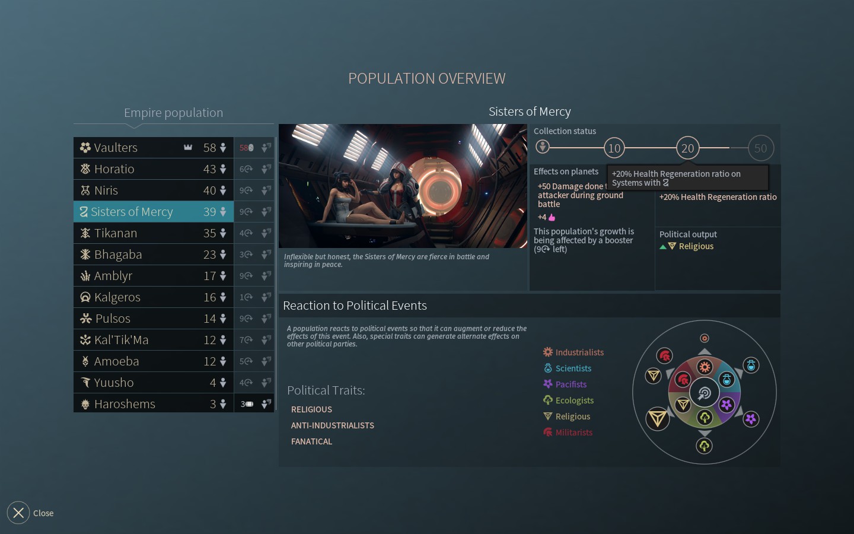The image size is (854, 534).
Task: Click outer small Industrialists gear icon
Action: [705, 338]
